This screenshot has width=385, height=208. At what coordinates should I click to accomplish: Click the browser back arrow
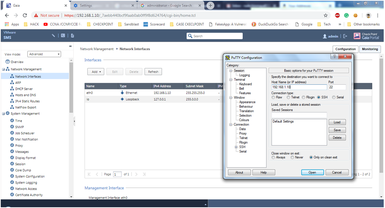[x=7, y=15]
